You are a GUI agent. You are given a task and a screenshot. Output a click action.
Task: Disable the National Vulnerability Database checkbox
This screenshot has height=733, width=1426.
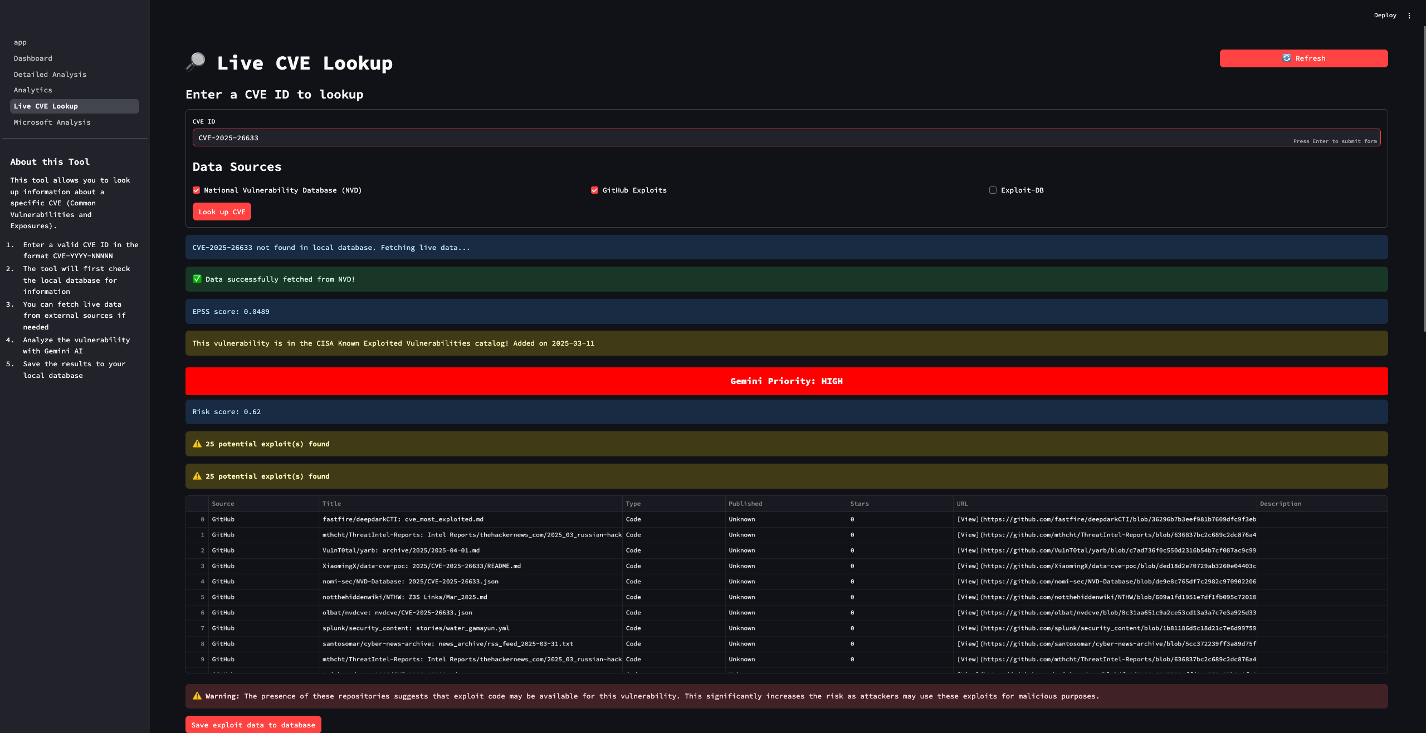pos(196,190)
